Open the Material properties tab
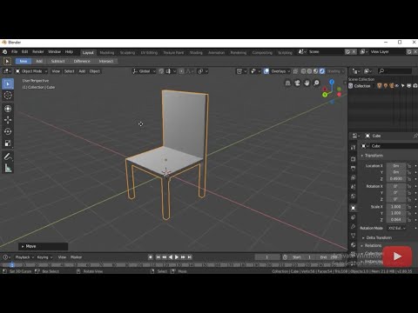The image size is (418, 313). click(x=354, y=245)
